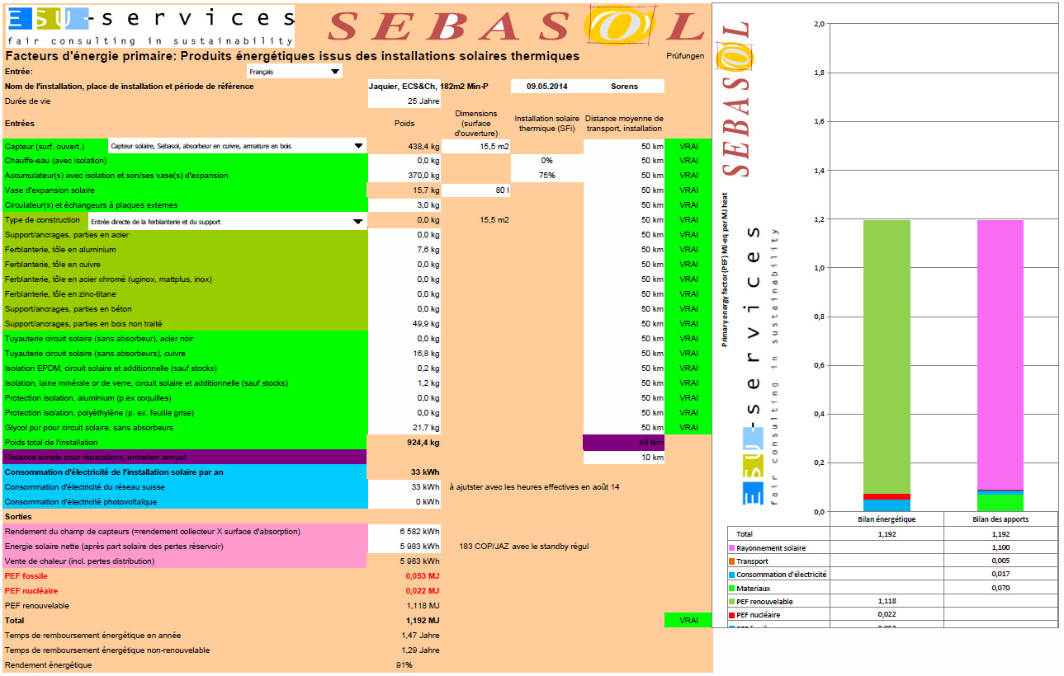Click the 183 COP/JAZ avec le standby note
Screen dimensions: 1064x676
(x=523, y=547)
